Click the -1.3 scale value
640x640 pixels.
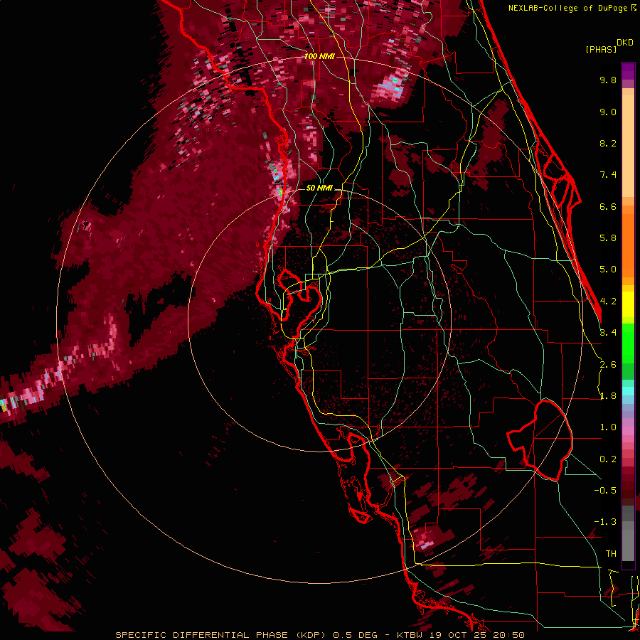point(605,522)
